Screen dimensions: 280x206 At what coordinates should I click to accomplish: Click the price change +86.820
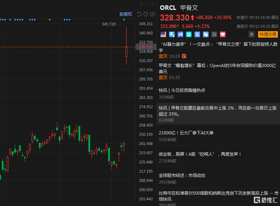pos(204,18)
